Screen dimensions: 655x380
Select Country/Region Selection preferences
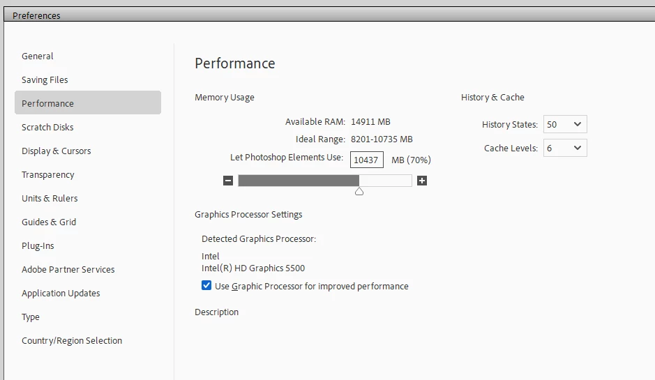click(72, 341)
